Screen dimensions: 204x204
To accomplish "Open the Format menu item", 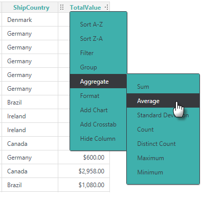I will click(x=98, y=96).
